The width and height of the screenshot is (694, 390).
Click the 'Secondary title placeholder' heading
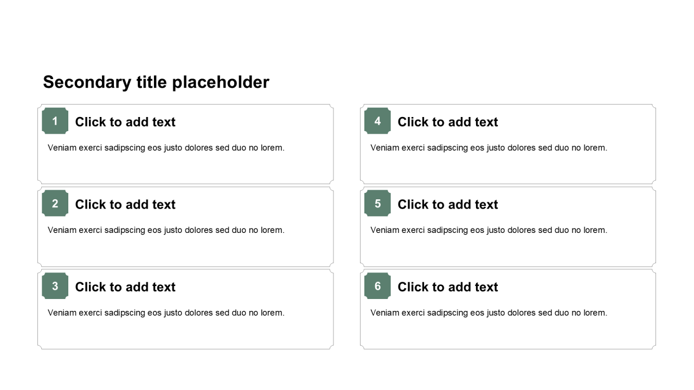point(156,82)
